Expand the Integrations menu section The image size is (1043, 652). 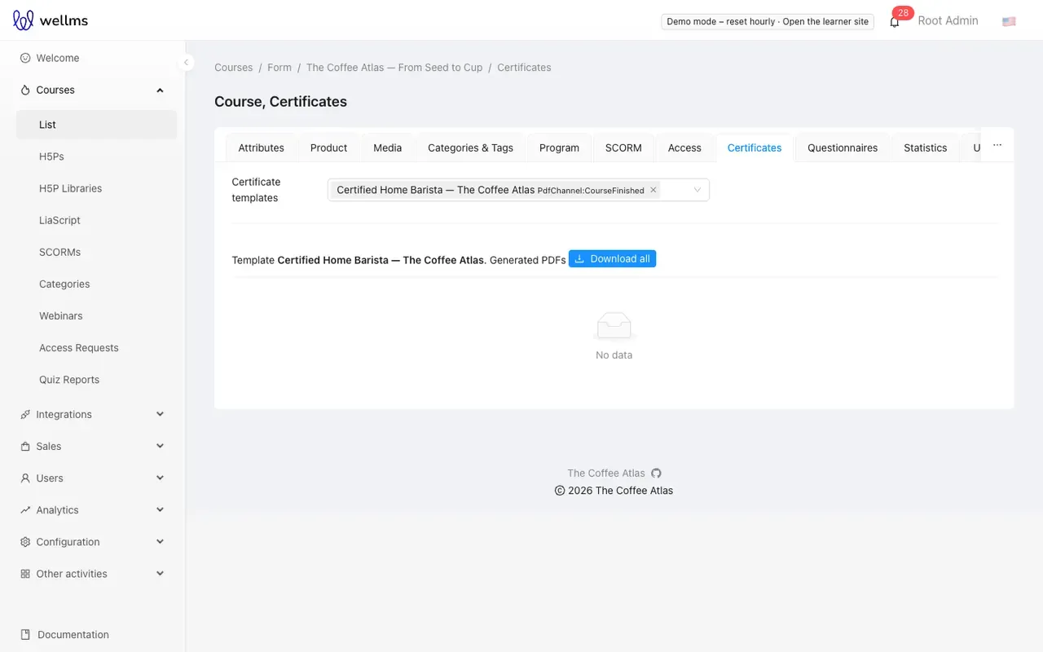[x=160, y=414]
